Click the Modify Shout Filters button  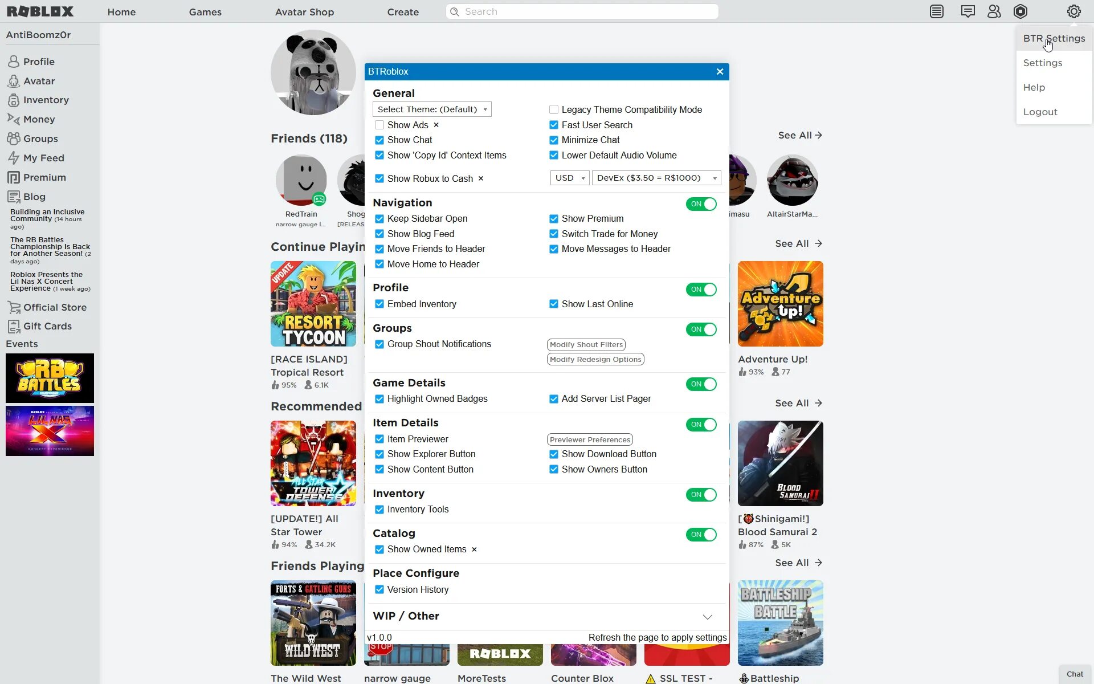tap(586, 344)
